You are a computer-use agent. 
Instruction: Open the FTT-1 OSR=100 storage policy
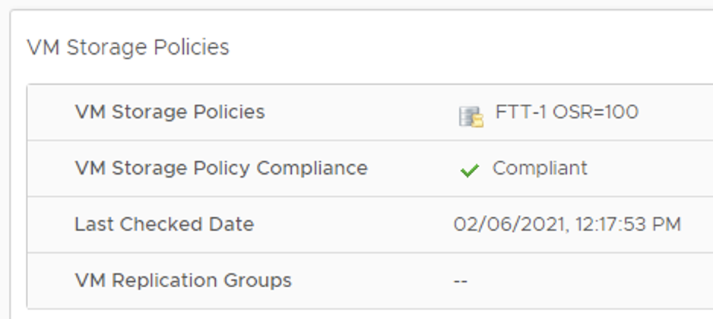(566, 112)
